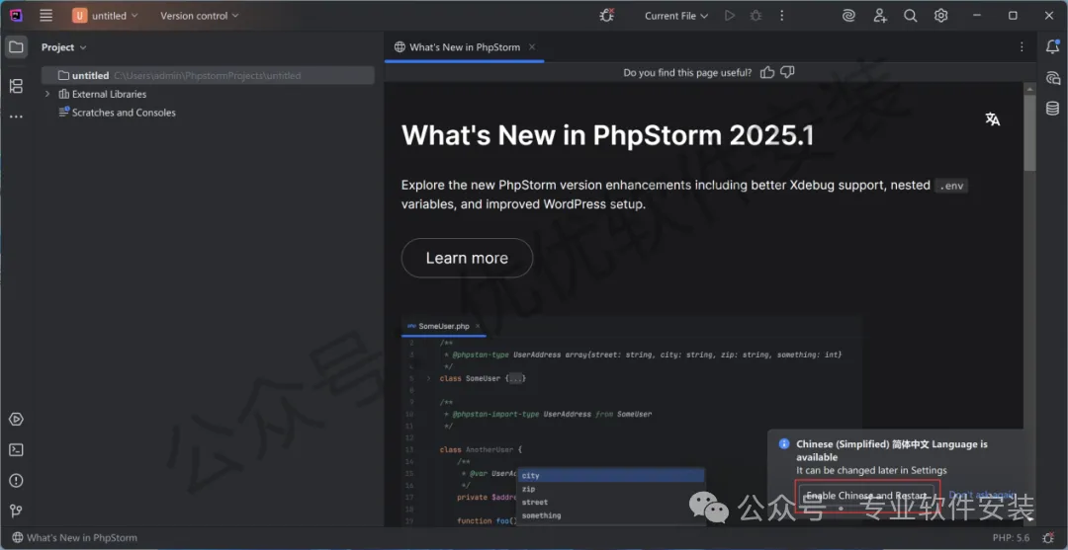
Task: Click the thumbs up feedback icon
Action: point(767,72)
